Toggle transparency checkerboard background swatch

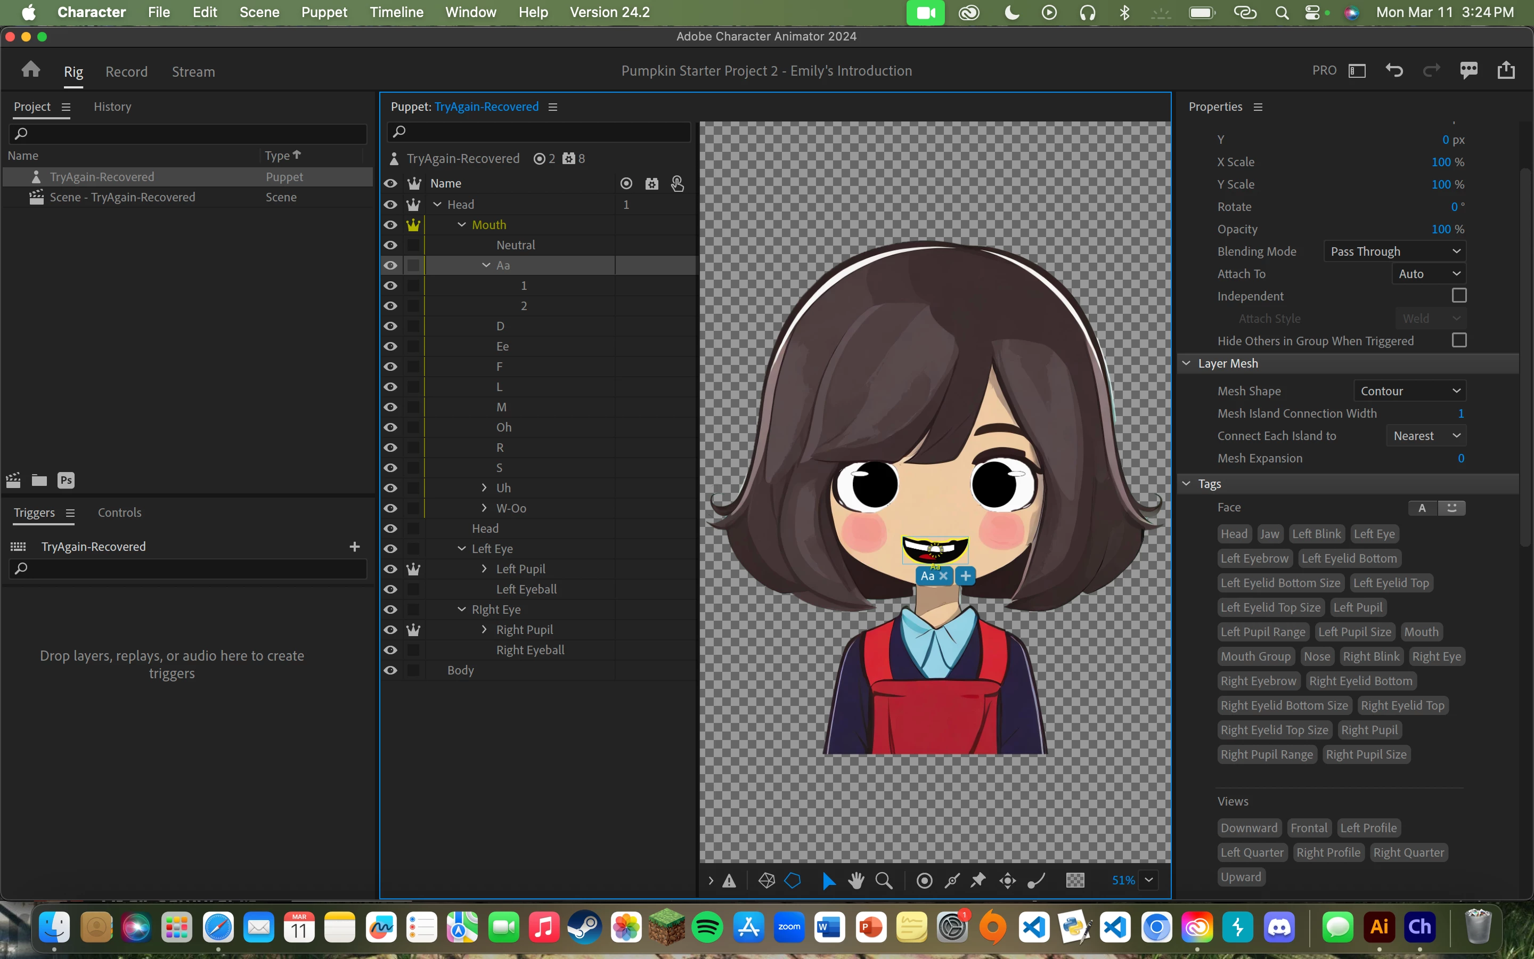pos(1075,880)
